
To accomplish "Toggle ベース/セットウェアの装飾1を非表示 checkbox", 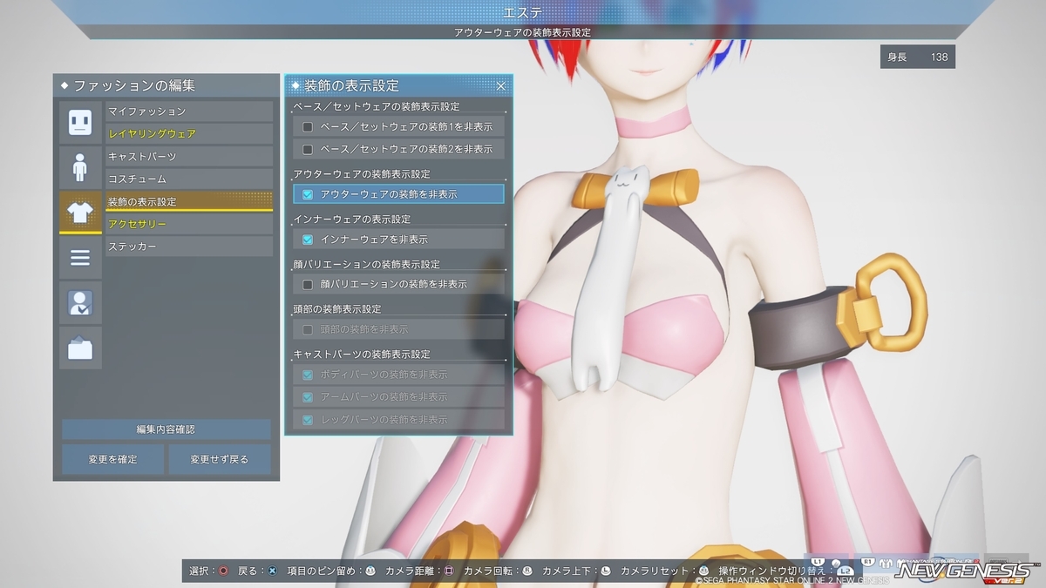I will click(308, 126).
